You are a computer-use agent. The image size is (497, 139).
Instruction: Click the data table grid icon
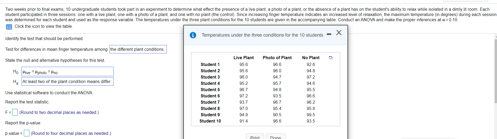9,27
